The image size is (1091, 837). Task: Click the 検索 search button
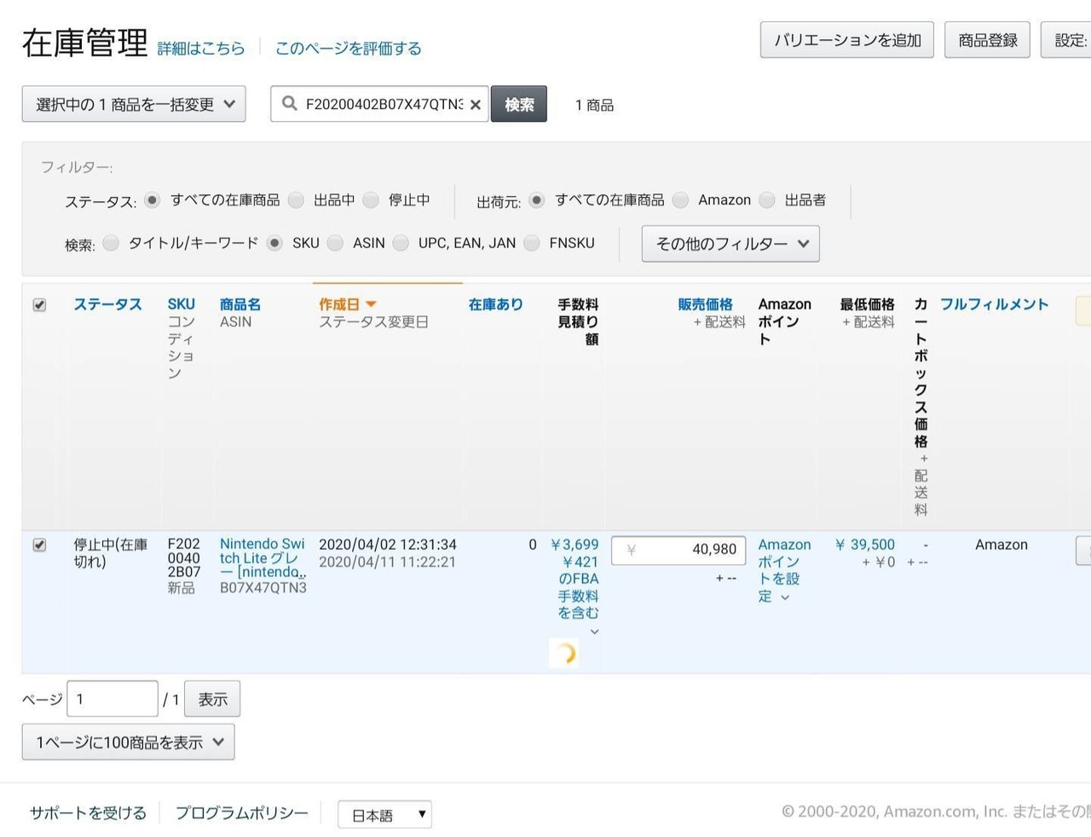tap(519, 104)
